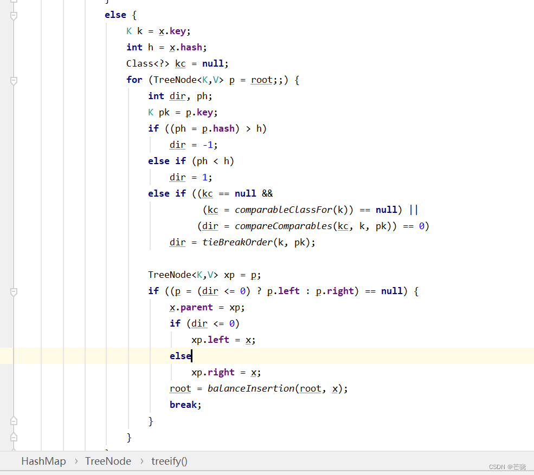The image size is (534, 475).
Task: Collapse the for loop fold marker
Action: (x=14, y=81)
